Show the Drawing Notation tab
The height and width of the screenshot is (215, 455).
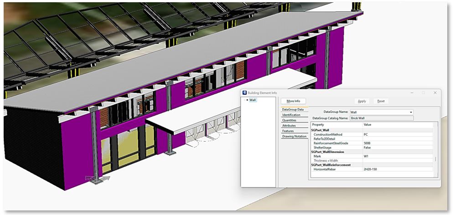click(294, 137)
